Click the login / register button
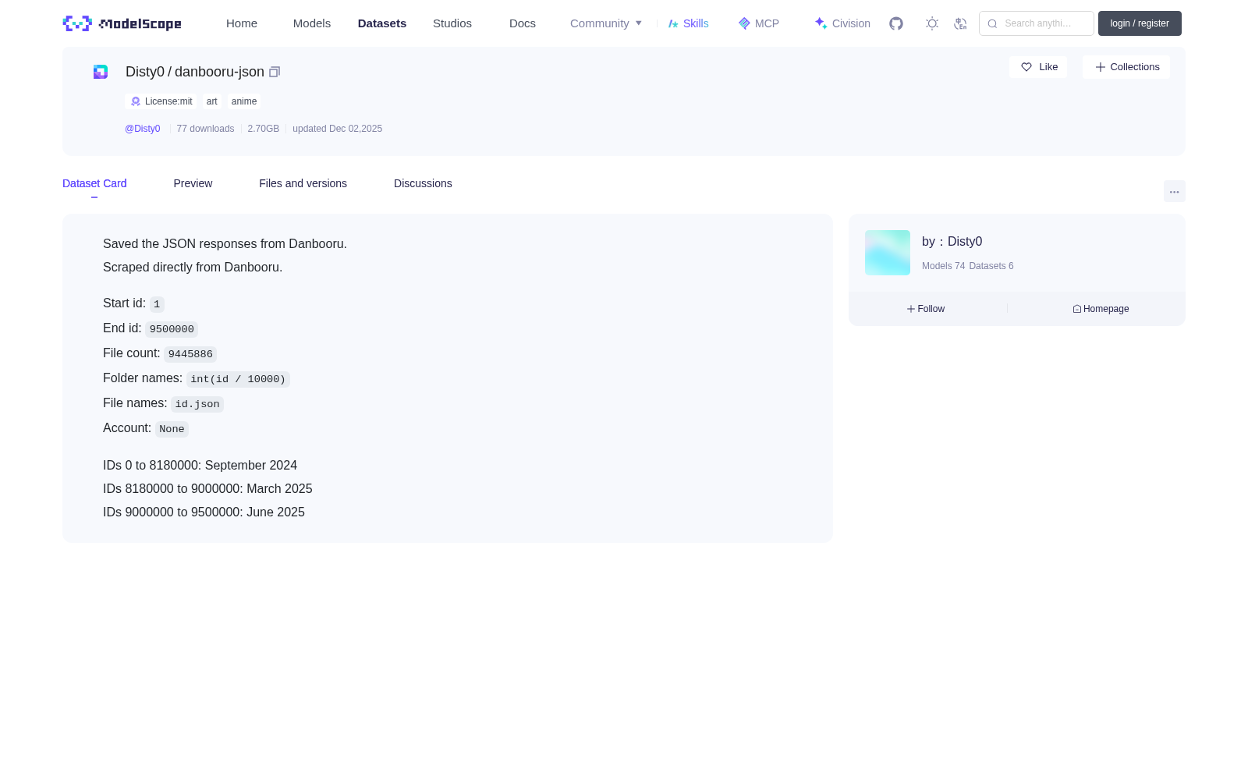 (1140, 23)
